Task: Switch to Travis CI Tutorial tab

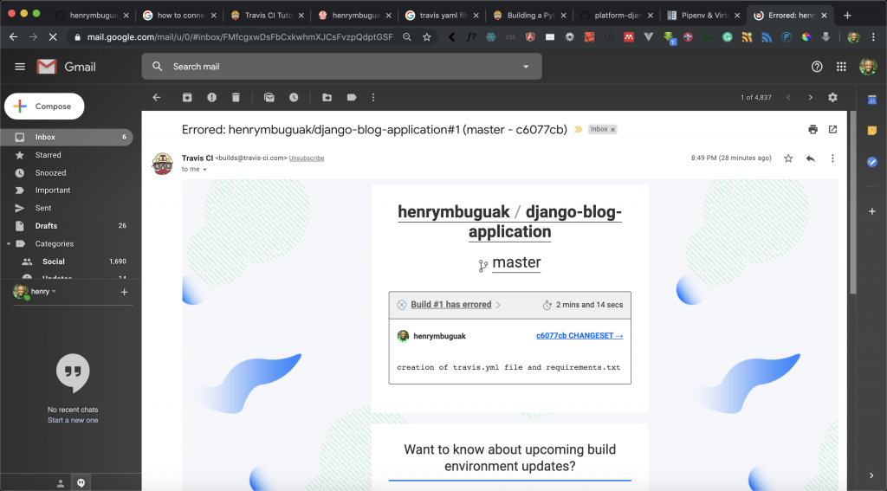Action: [x=269, y=16]
